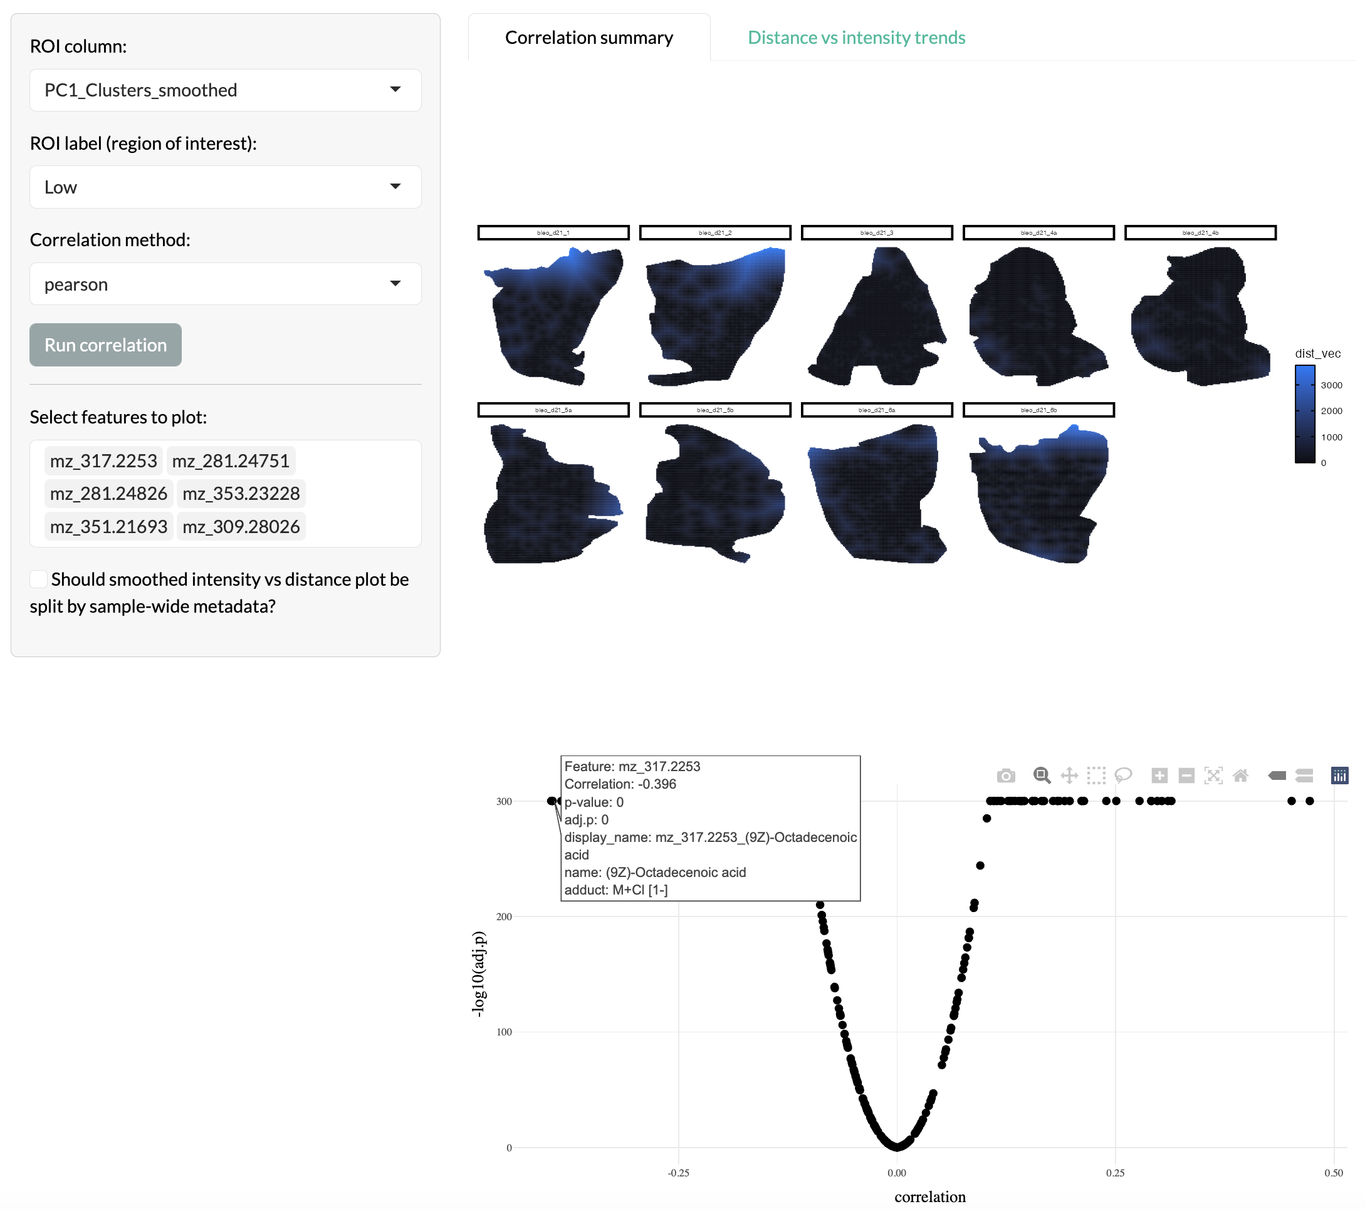Choose the Box Select tool

click(1096, 775)
